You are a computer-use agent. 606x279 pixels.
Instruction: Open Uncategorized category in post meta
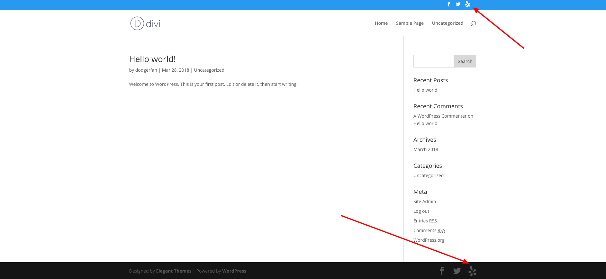(209, 70)
